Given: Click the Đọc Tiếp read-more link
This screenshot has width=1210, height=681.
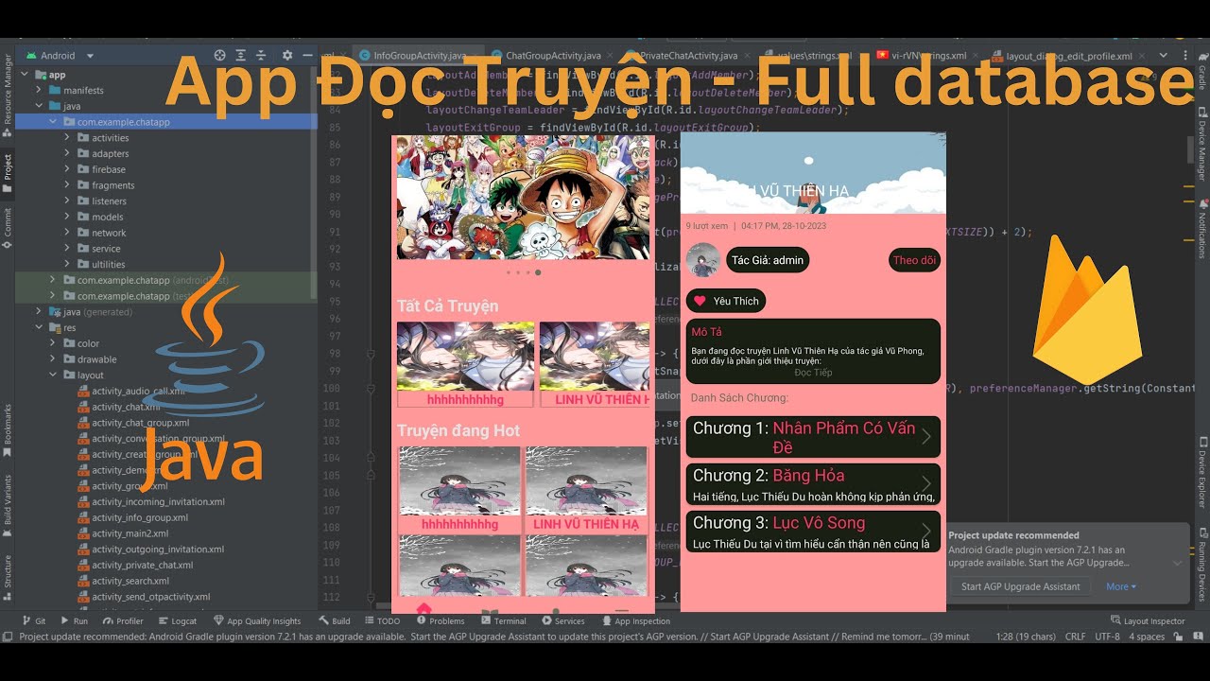Looking at the screenshot, I should (x=813, y=373).
